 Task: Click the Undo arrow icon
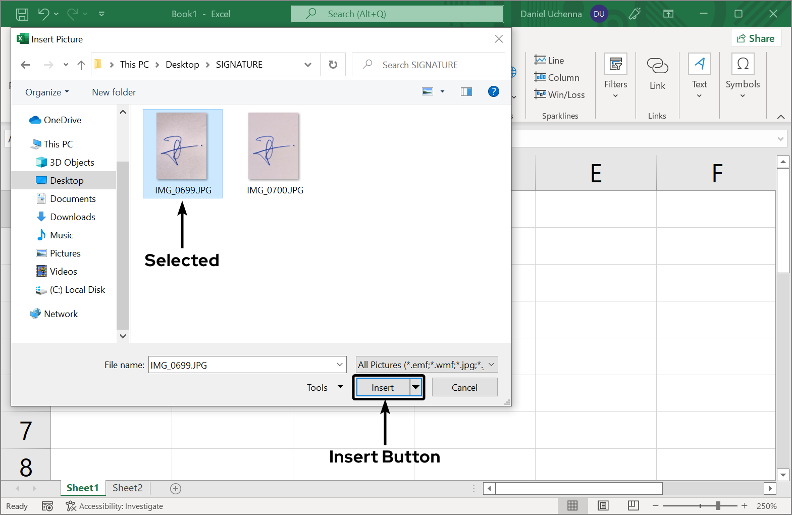(43, 14)
